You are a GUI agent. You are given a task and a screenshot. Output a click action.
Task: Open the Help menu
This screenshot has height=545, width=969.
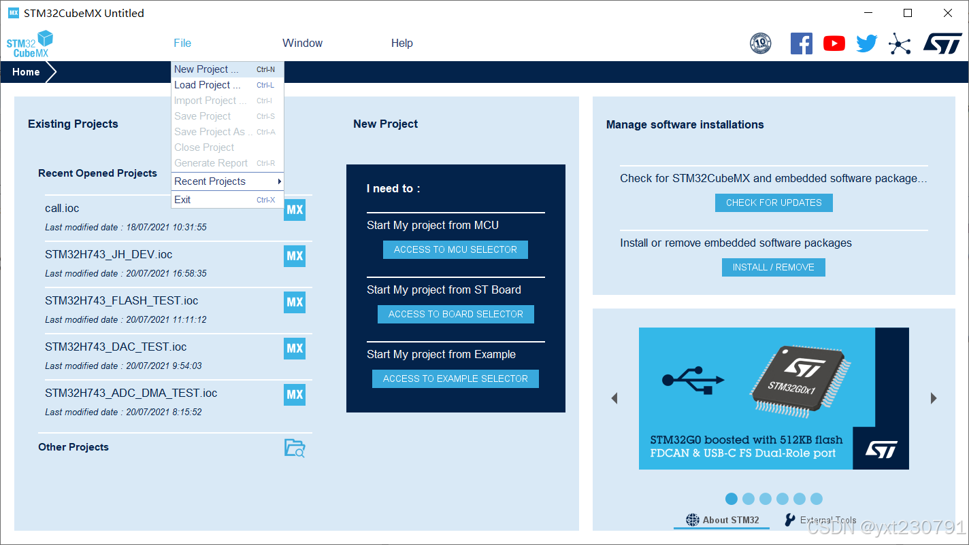coord(402,43)
